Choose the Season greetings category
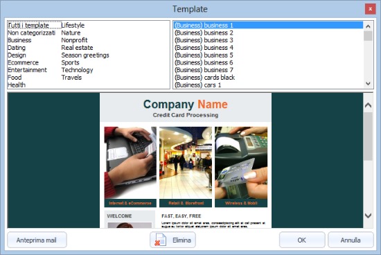This screenshot has height=255, width=381. click(85, 55)
